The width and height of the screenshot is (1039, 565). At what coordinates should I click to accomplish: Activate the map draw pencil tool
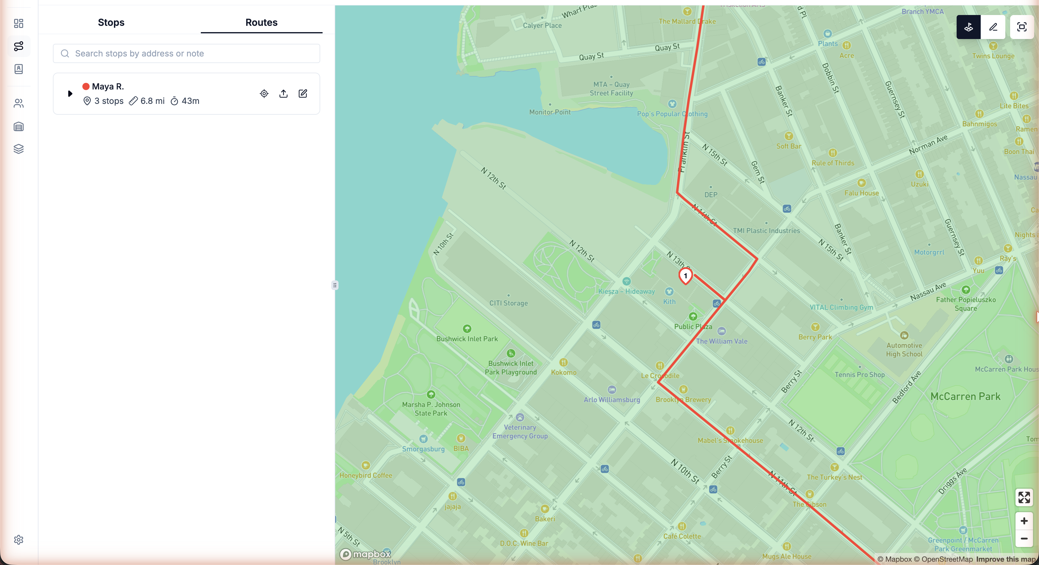tap(993, 27)
